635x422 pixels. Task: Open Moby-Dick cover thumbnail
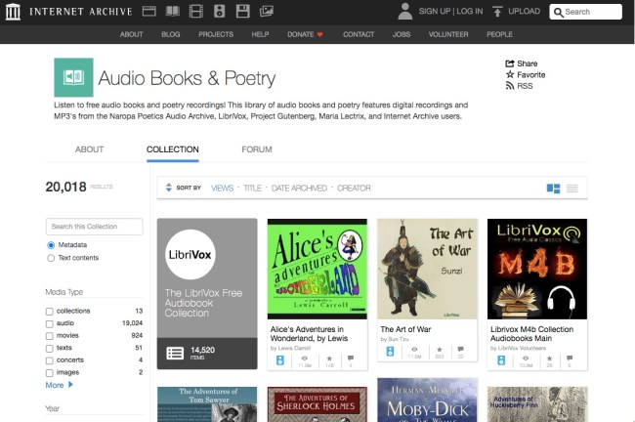click(x=427, y=401)
